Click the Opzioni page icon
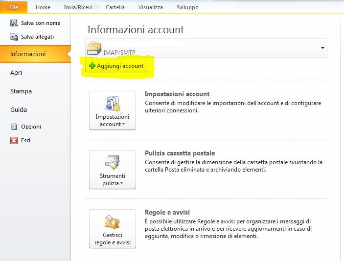The height and width of the screenshot is (261, 344). pyautogui.click(x=14, y=127)
